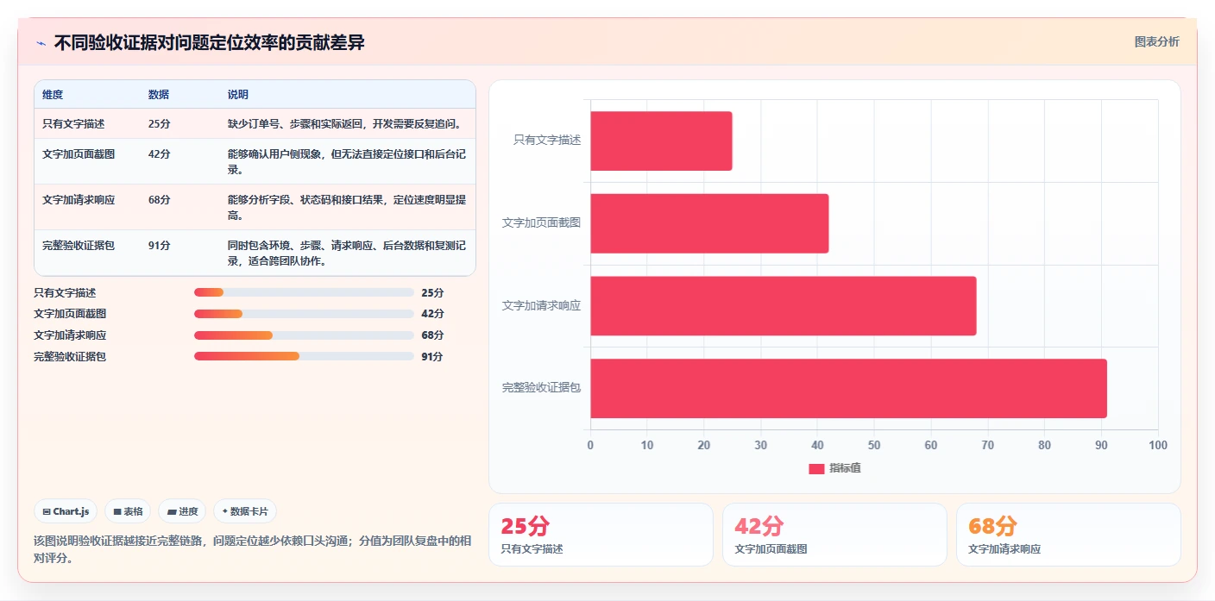Viewport: 1215px width, 601px height.
Task: Click the progress bar for 只有文字描述
Action: (304, 293)
